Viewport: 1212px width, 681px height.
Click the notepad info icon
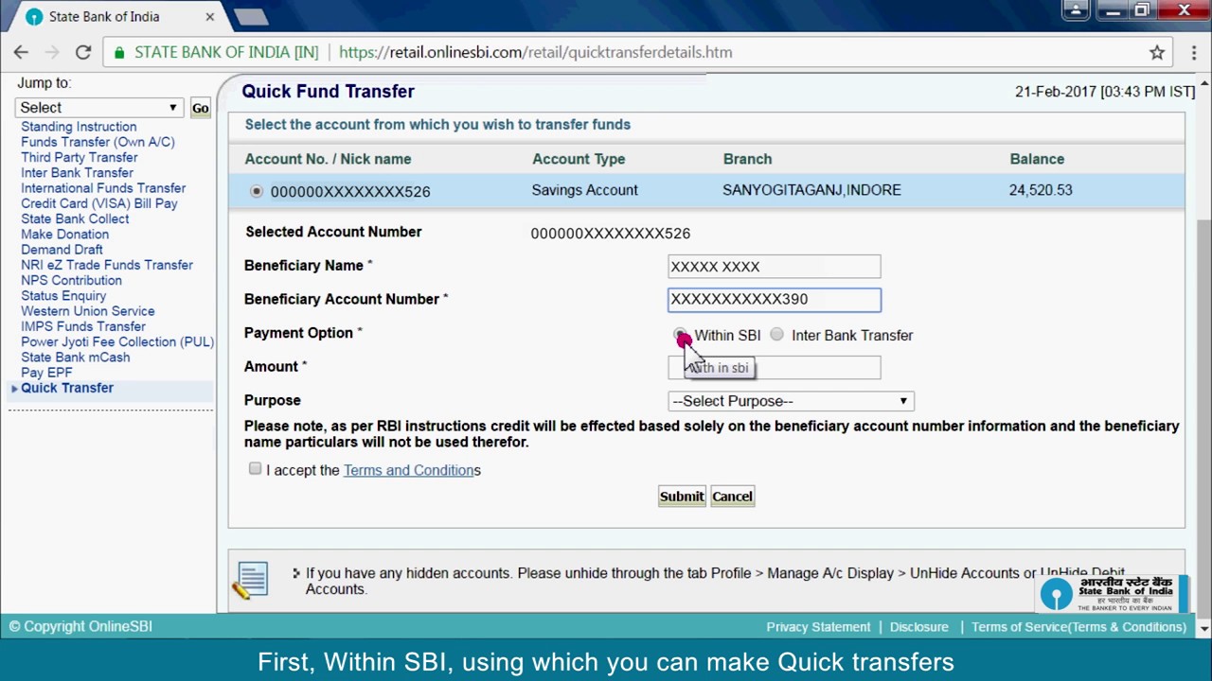(x=251, y=579)
